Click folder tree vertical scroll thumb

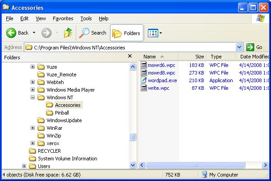[x=133, y=137]
